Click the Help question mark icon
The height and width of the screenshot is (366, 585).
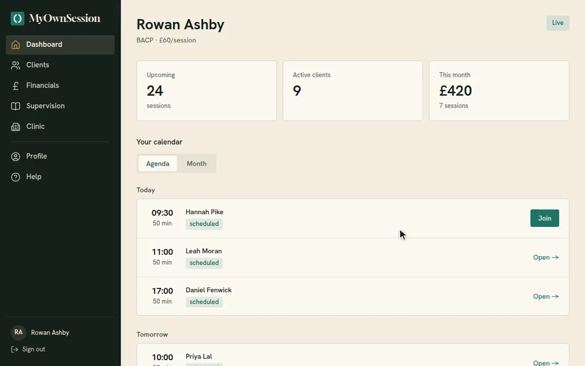16,177
